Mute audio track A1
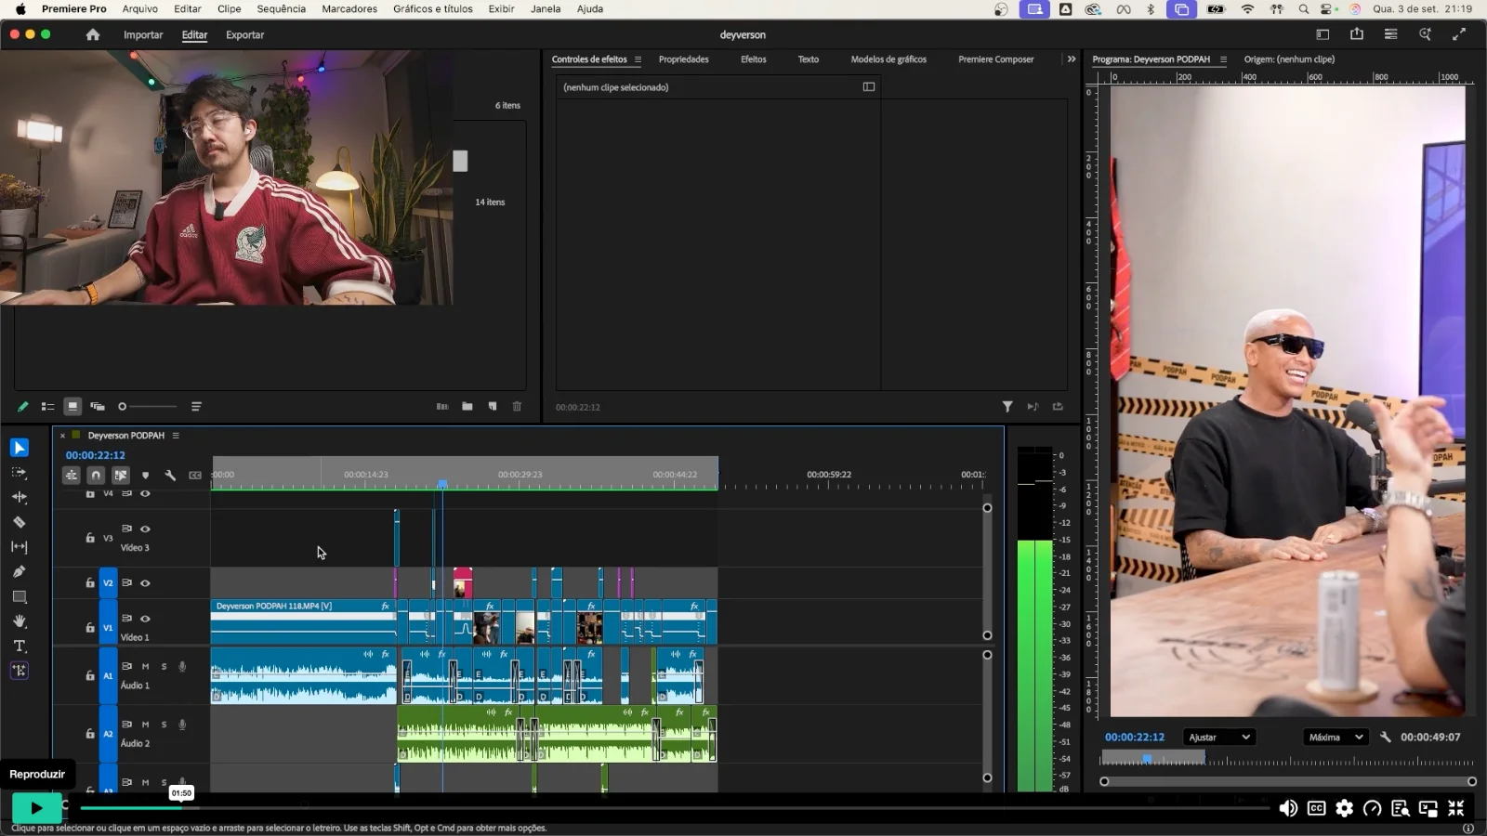This screenshot has height=836, width=1487. tap(145, 666)
